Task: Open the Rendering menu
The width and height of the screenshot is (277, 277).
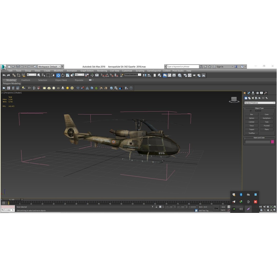Action: (x=102, y=71)
